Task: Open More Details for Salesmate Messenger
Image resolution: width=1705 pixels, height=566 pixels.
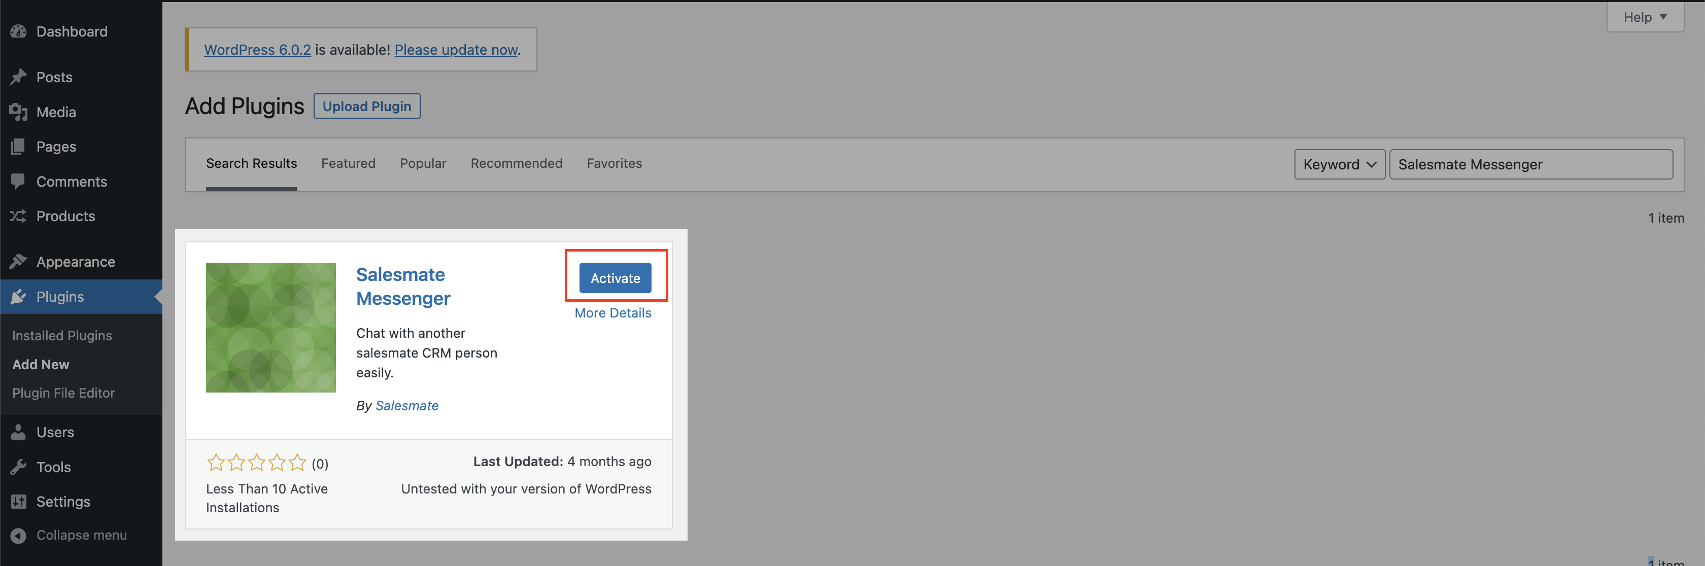Action: point(612,313)
